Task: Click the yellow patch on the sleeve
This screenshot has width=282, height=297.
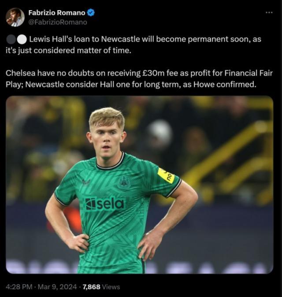Action: tap(167, 175)
